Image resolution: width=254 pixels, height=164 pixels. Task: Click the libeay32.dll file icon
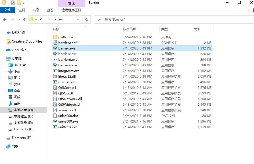[55, 76]
